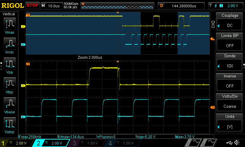Click the orange trigger level marker at overview right edge
Image resolution: width=245 pixels, height=147 pixels.
(213, 39)
